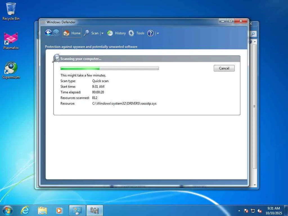Viewport: 288px width, 216px height.
Task: Switch to the Control Panel taskbar window
Action: click(x=77, y=210)
